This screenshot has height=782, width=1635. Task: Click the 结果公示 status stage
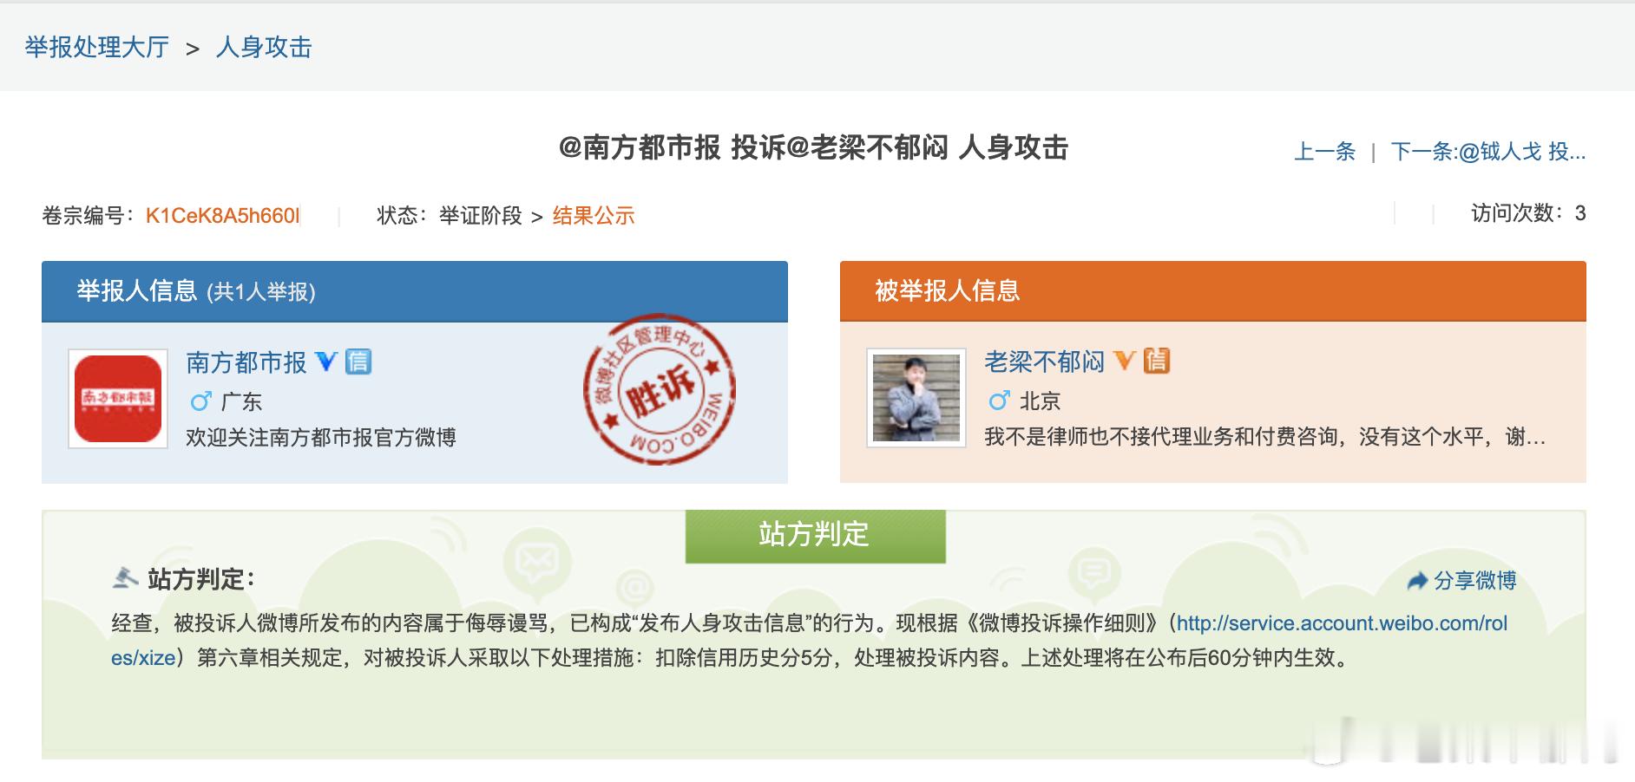point(594,216)
